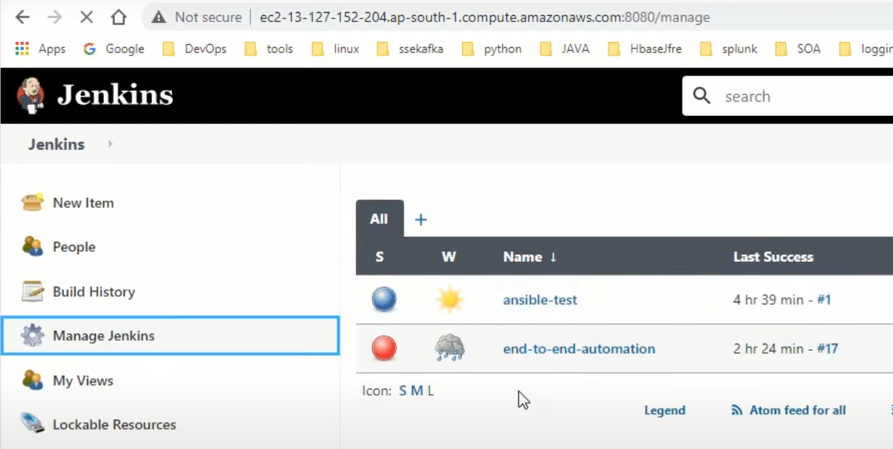Click the Lockable Resources drive icon
893x449 pixels.
33,424
